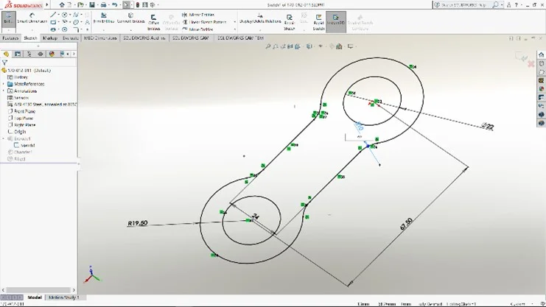Switch to the Features tab
Screen dimensions: 546x307
tap(10, 38)
